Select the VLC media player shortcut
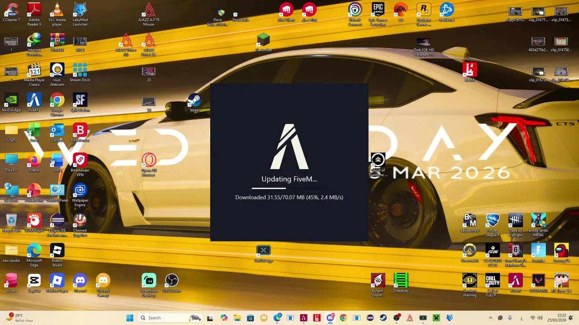The image size is (579, 325). coord(57,14)
